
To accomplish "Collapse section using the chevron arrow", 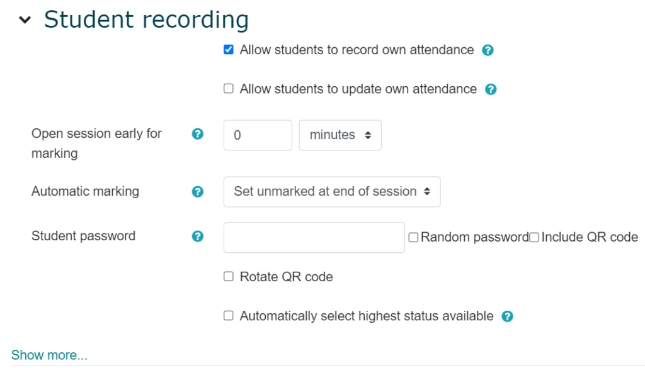I will coord(25,20).
